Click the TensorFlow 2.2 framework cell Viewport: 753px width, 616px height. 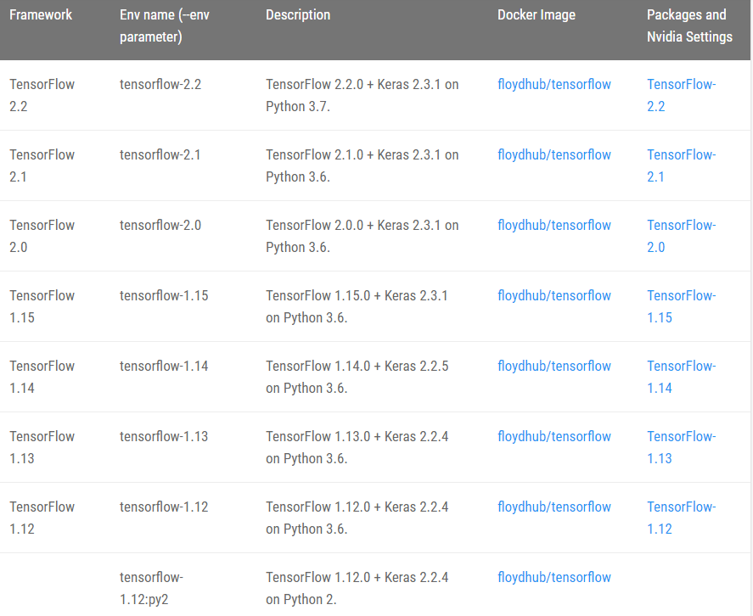(x=42, y=95)
